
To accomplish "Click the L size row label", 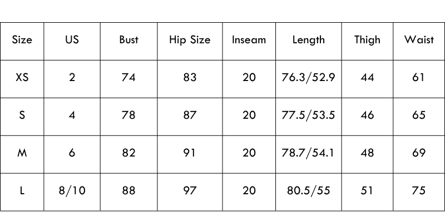I will pos(22,191).
